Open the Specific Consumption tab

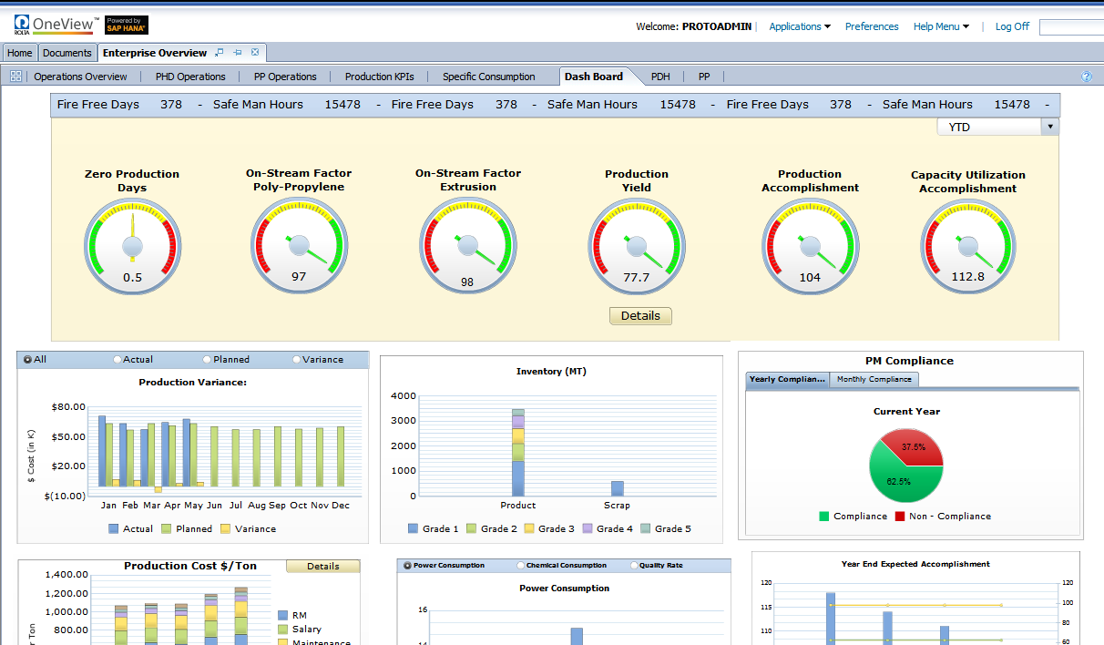click(x=488, y=77)
